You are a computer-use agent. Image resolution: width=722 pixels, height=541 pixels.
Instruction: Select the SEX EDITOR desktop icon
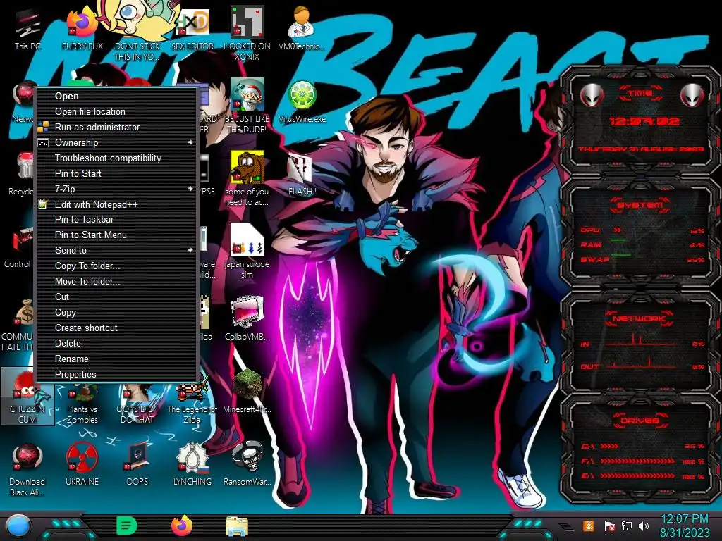point(192,30)
